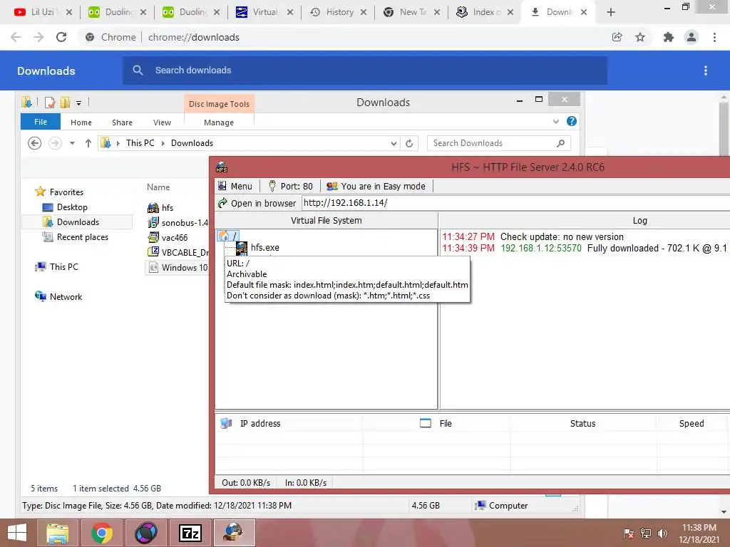Open the Home tab in Explorer ribbon
This screenshot has height=547, width=730.
[x=81, y=123]
